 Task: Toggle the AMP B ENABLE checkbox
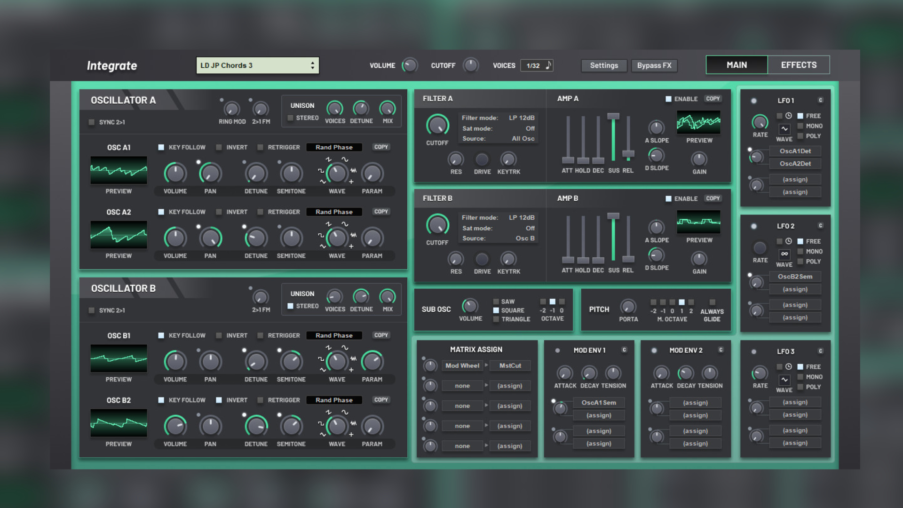(x=668, y=199)
